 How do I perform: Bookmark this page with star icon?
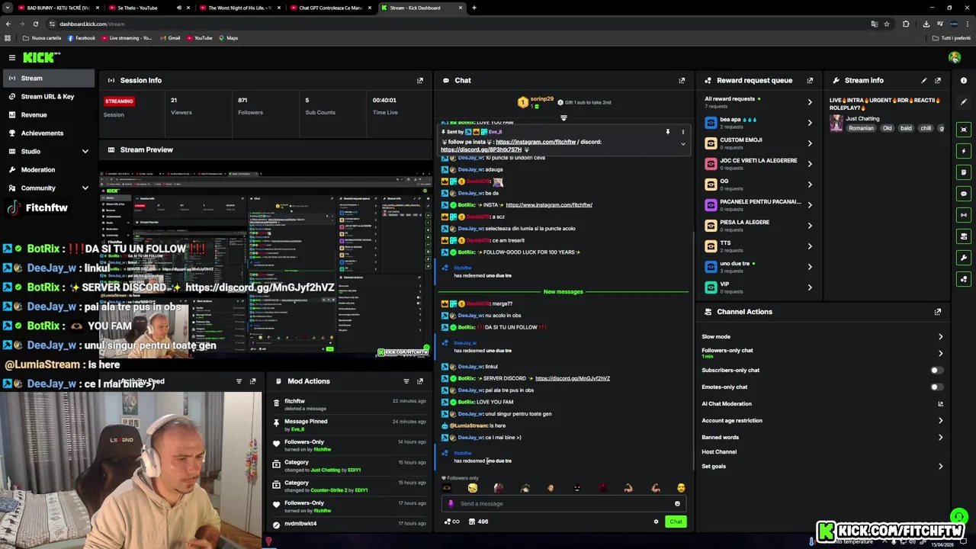887,24
